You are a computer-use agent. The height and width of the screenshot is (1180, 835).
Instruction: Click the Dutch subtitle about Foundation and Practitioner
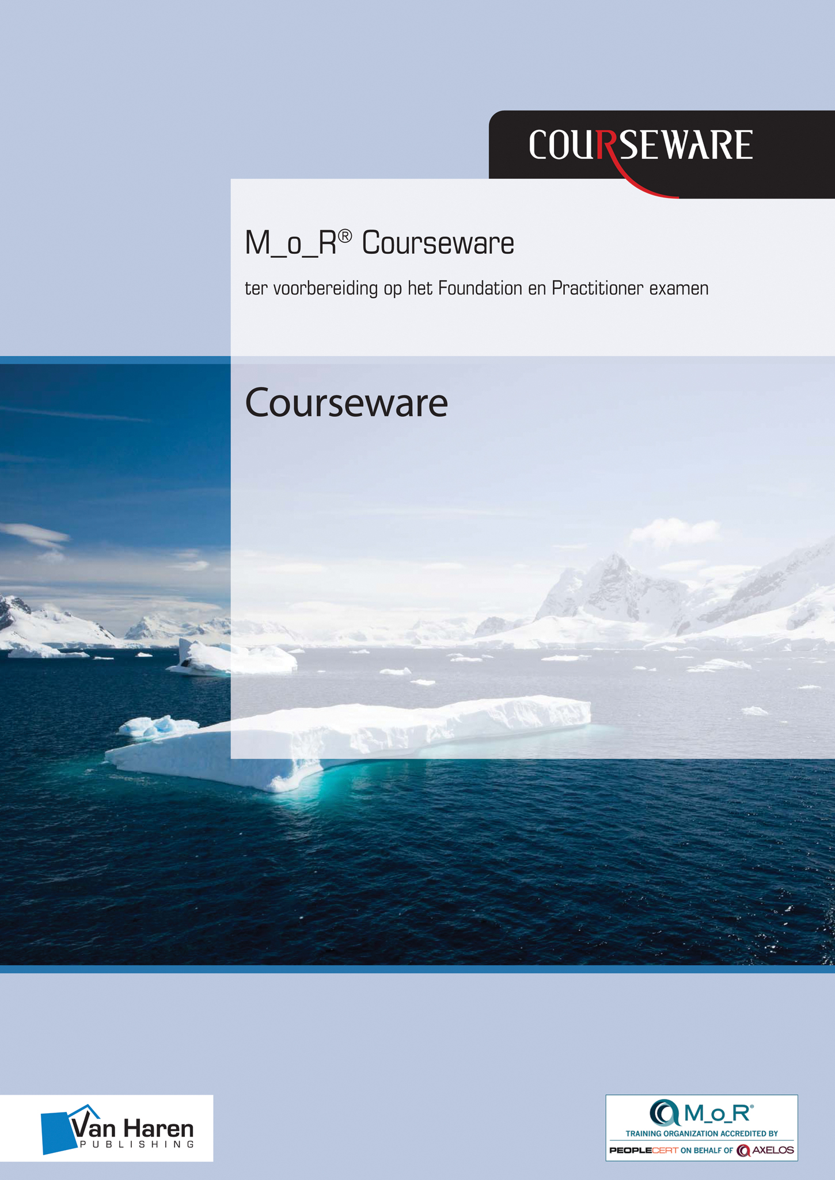pos(476,288)
